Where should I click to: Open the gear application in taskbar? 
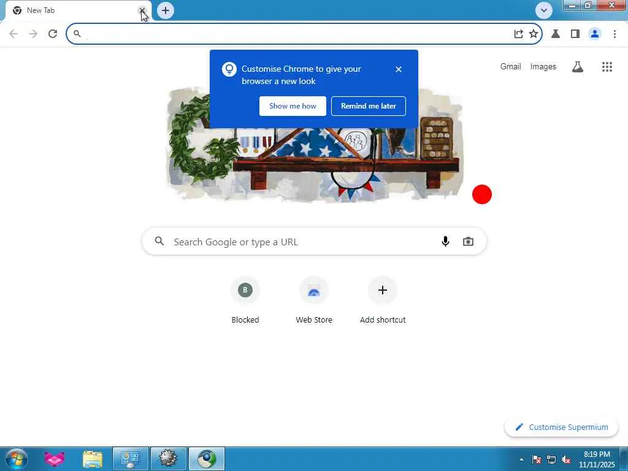[169, 459]
